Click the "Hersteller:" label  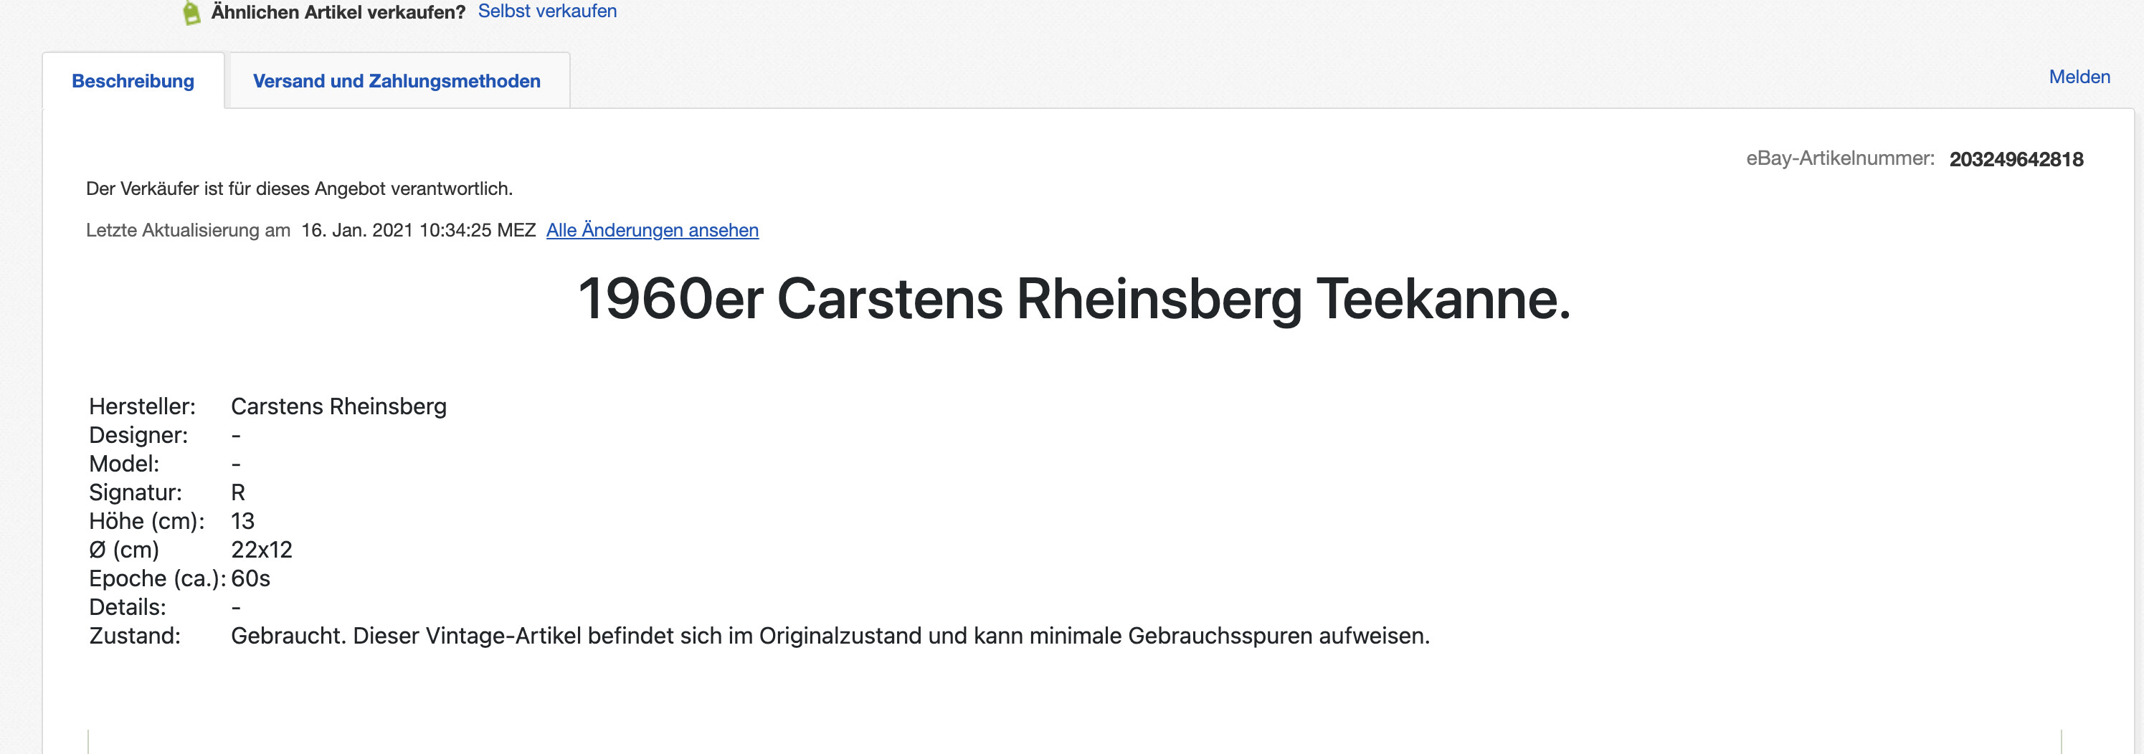142,406
